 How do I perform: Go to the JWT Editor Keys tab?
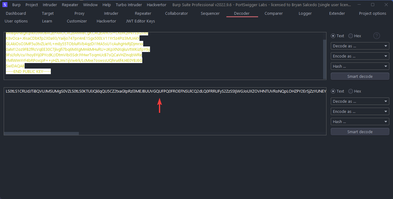[140, 21]
